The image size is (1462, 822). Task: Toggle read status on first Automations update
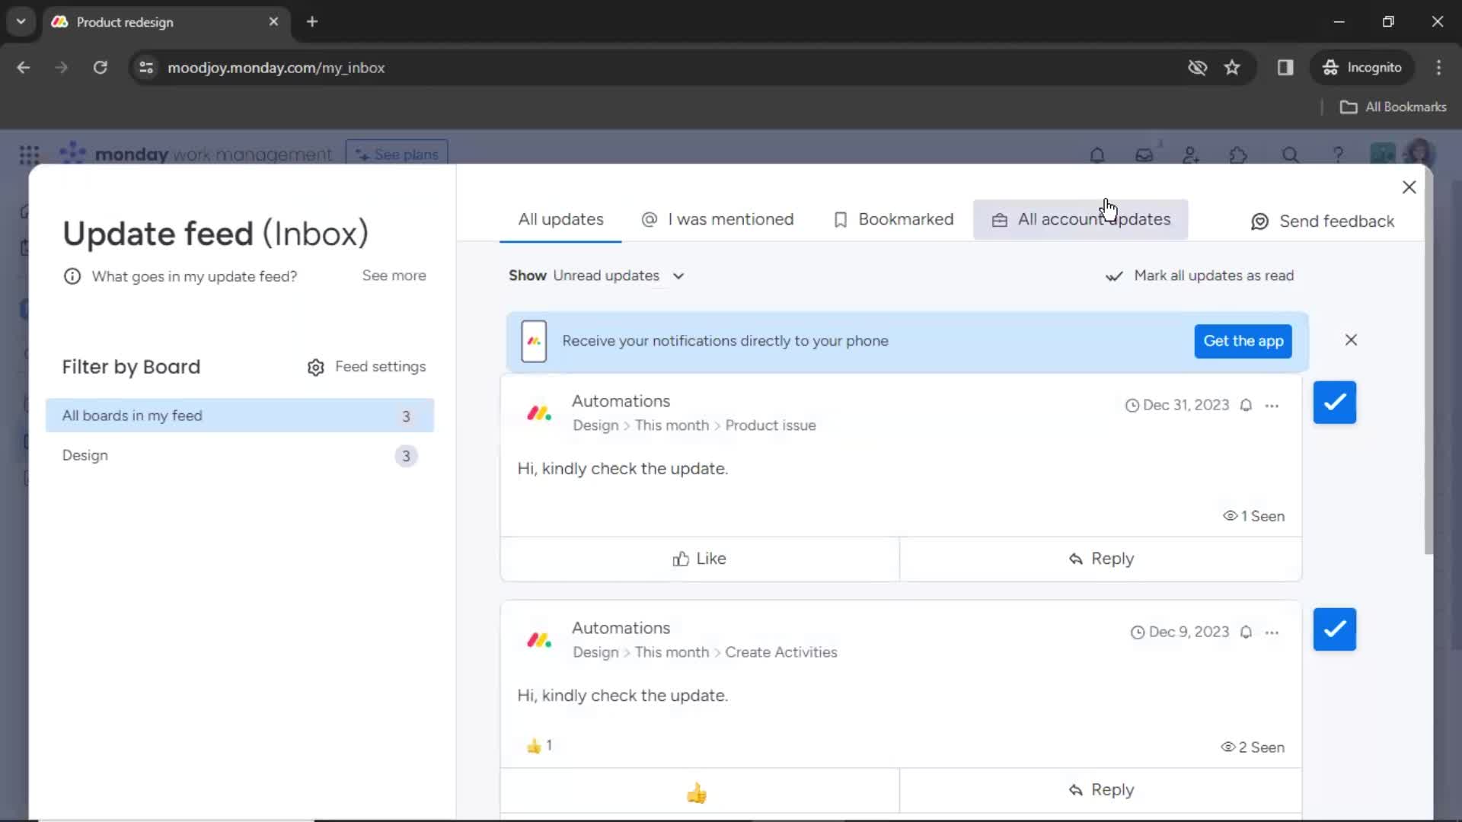(x=1336, y=401)
